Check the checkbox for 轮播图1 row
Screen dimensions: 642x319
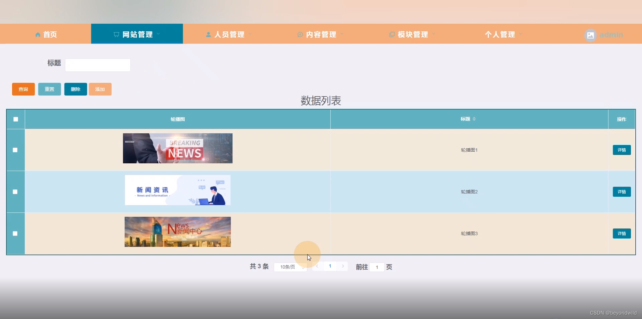point(15,150)
